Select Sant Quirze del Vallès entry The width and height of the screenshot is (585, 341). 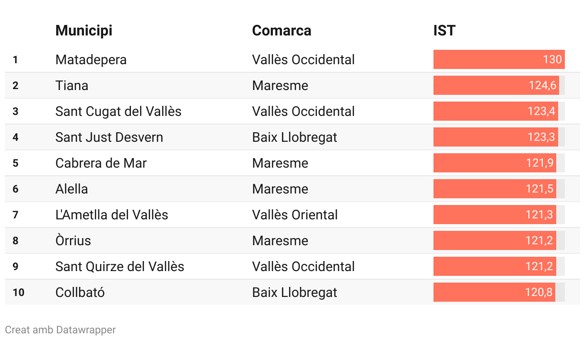coord(120,267)
